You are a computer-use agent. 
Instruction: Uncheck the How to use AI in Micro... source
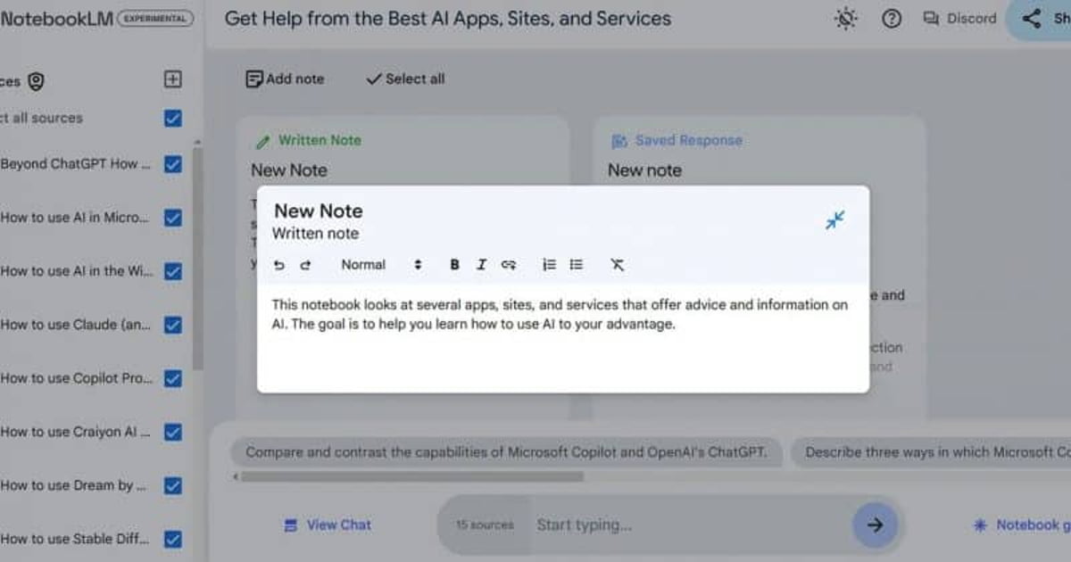pyautogui.click(x=173, y=218)
